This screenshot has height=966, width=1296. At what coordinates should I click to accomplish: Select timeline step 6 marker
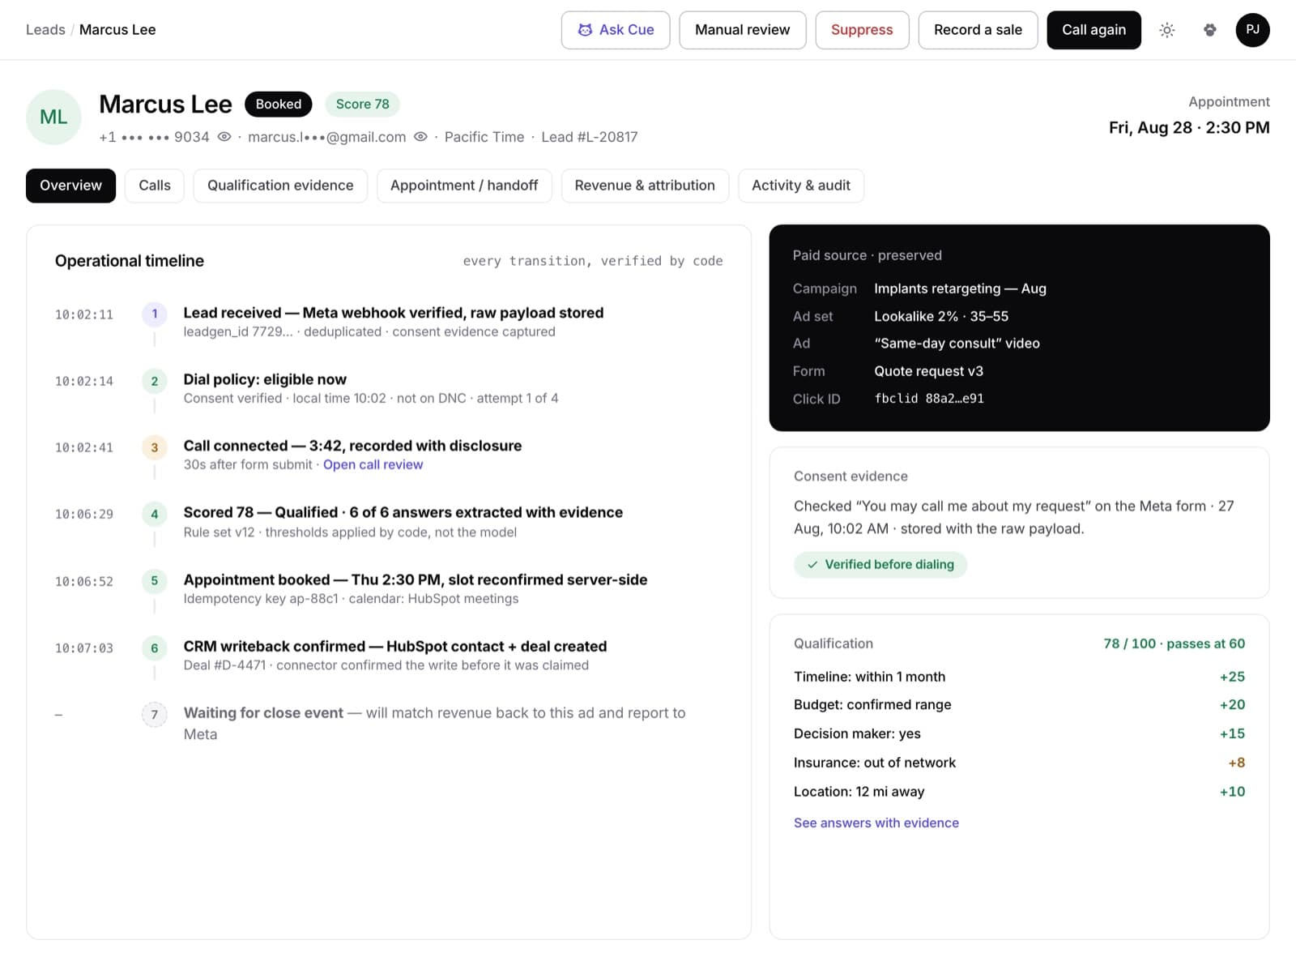(155, 648)
